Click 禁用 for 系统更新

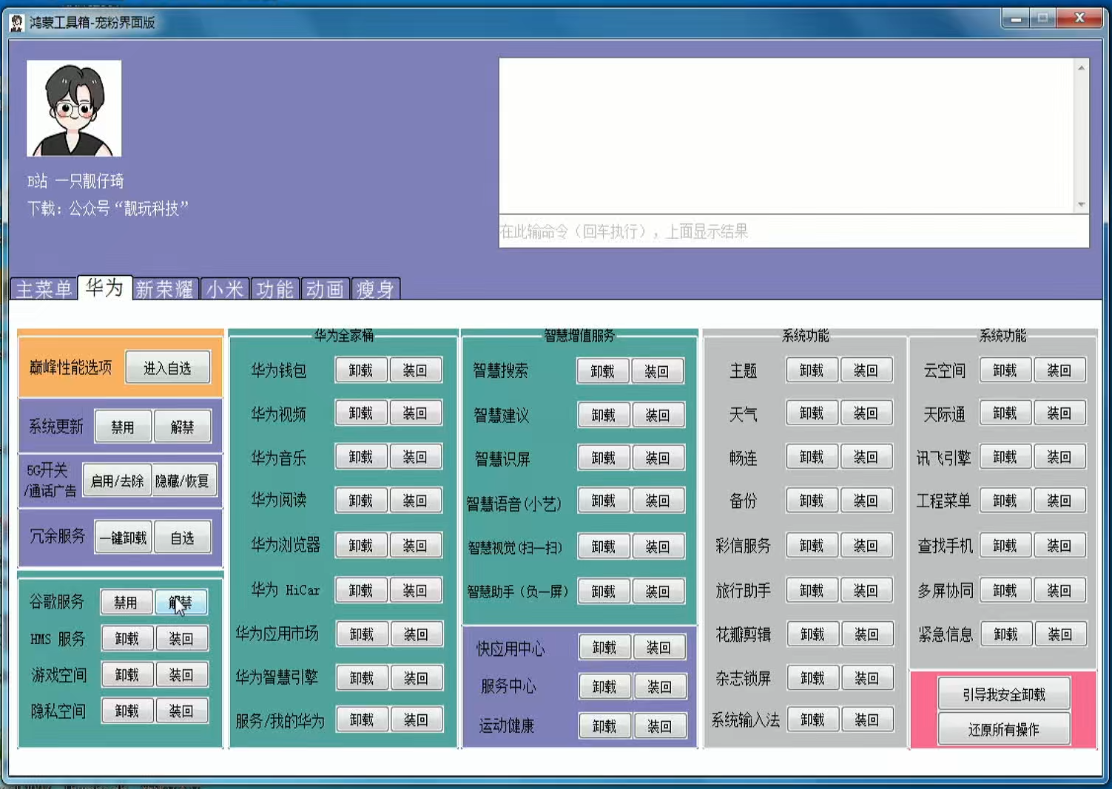(123, 427)
